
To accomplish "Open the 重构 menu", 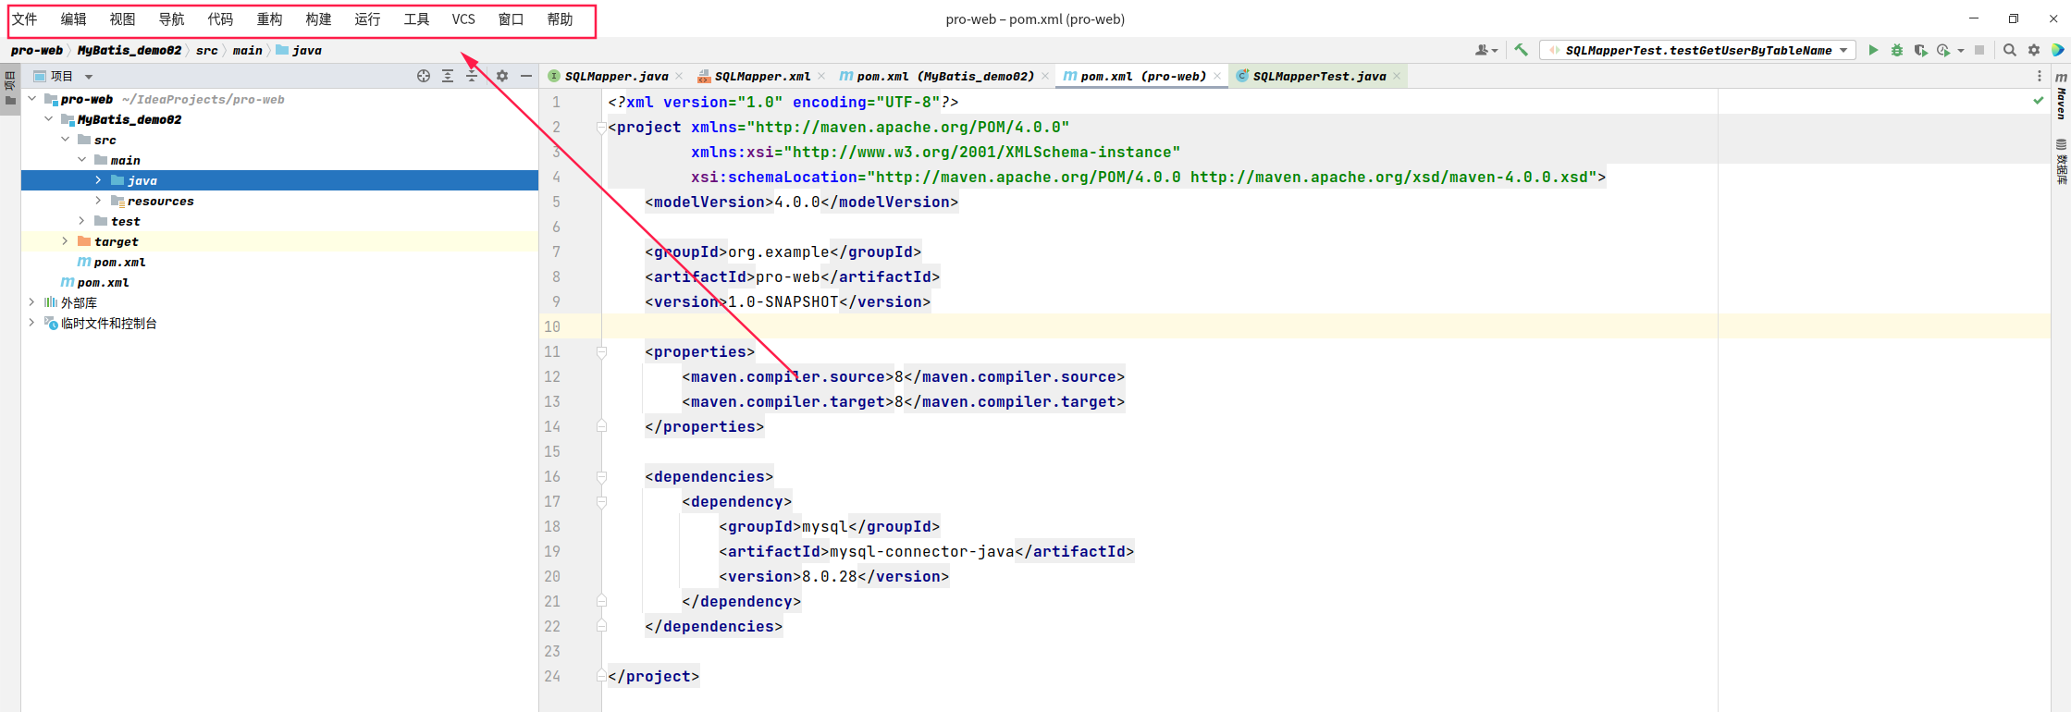I will pos(269,19).
